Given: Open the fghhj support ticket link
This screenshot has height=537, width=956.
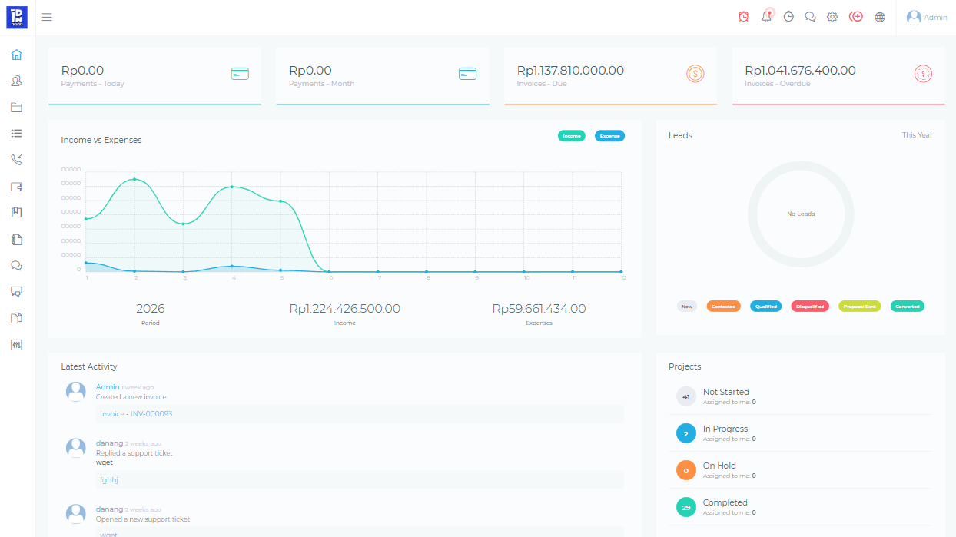Looking at the screenshot, I should [x=109, y=480].
